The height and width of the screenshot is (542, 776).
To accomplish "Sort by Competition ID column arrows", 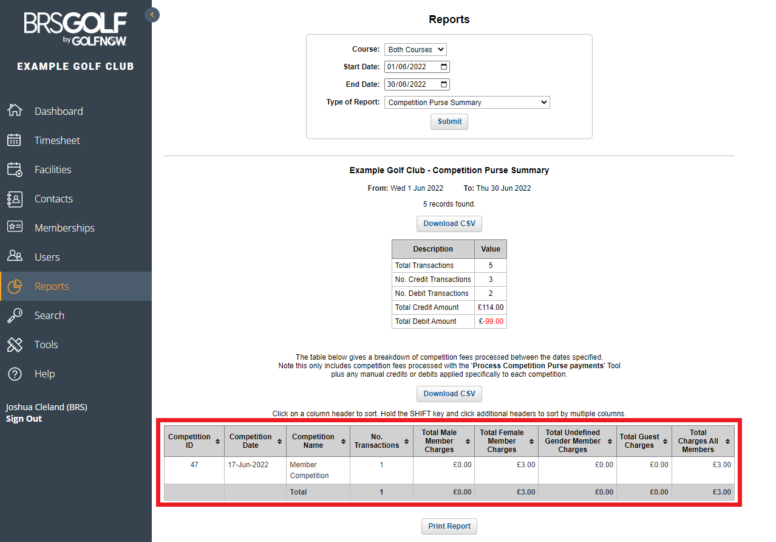I will coord(217,441).
